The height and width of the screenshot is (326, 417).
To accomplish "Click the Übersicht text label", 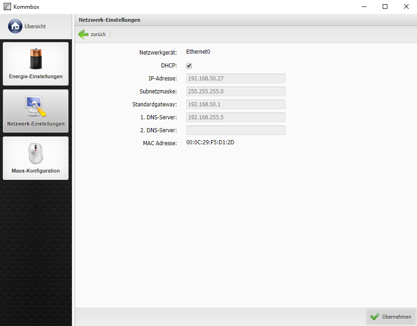I will point(35,26).
